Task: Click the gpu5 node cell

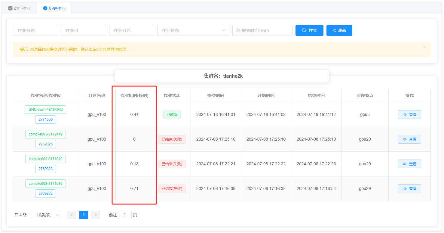Action: [x=365, y=115]
